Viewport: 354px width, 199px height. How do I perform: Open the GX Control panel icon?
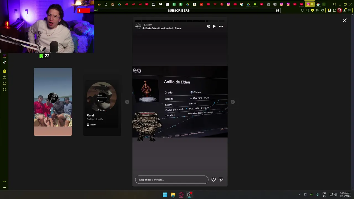4,181
